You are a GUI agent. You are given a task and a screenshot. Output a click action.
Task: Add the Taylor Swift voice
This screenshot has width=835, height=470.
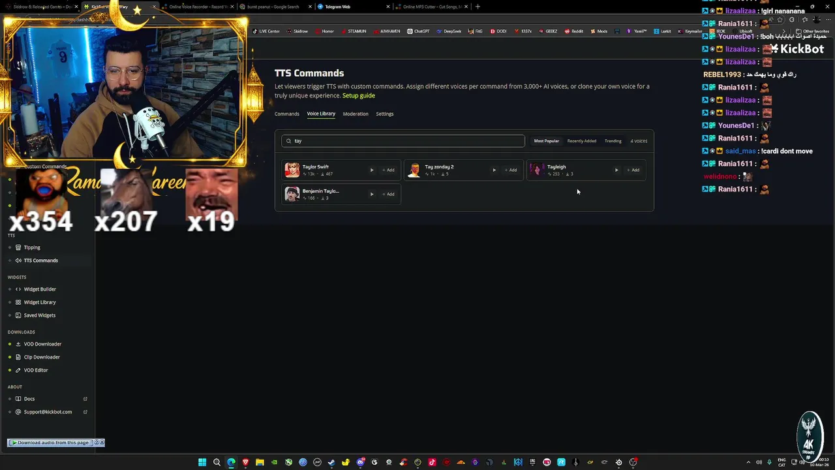(388, 170)
